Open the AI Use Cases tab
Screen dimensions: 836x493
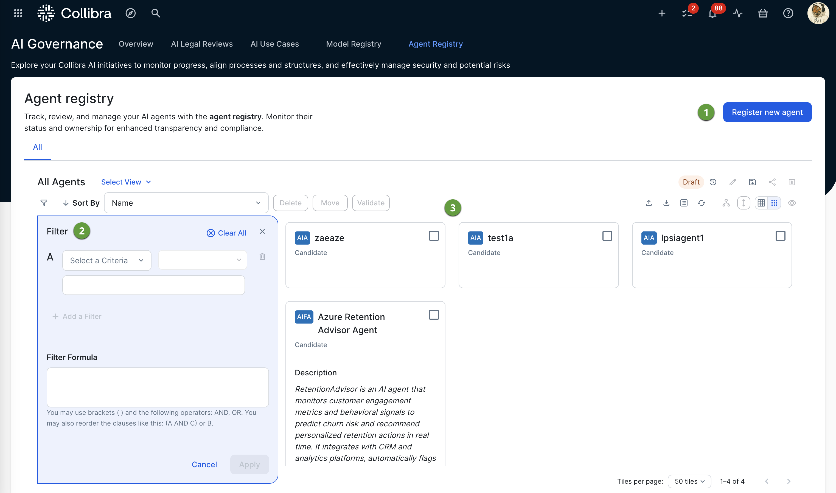pos(275,44)
